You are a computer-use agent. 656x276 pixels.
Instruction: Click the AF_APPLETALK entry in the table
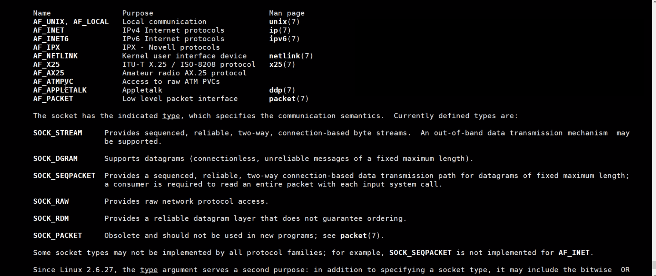(x=60, y=90)
